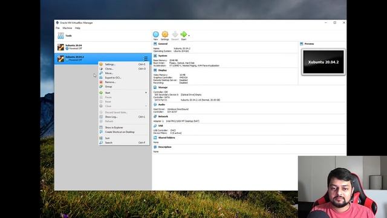Click the SATA Port 0 disk entry in Storage
This screenshot has width=387, height=218.
click(x=200, y=100)
